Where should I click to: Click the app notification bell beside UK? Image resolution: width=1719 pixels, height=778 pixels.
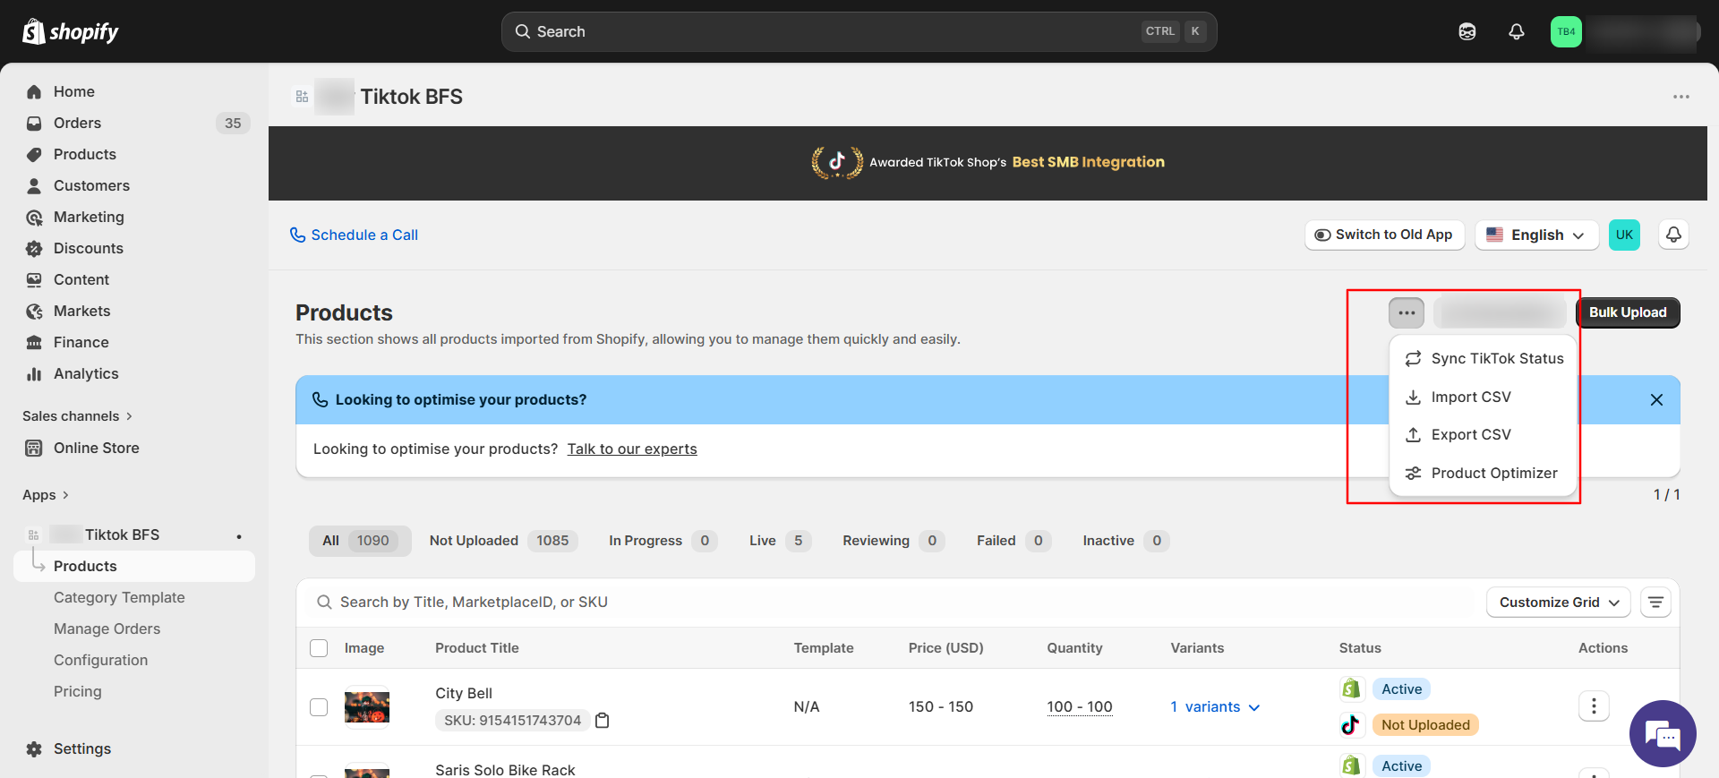point(1673,235)
